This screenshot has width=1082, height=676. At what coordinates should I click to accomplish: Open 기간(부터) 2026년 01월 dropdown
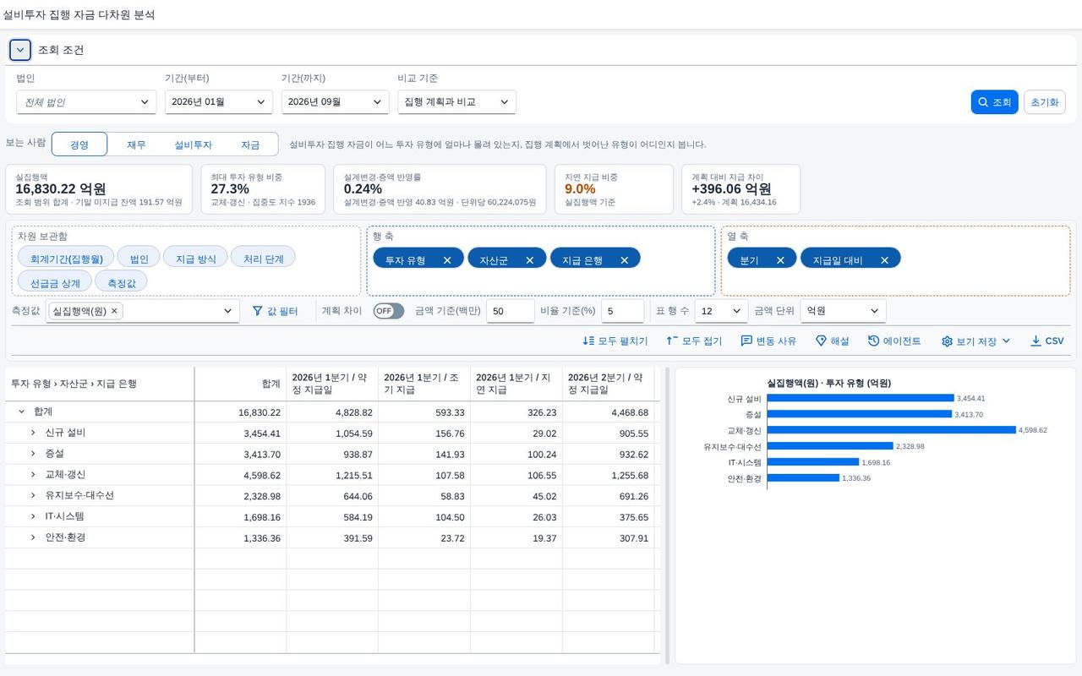(x=219, y=102)
